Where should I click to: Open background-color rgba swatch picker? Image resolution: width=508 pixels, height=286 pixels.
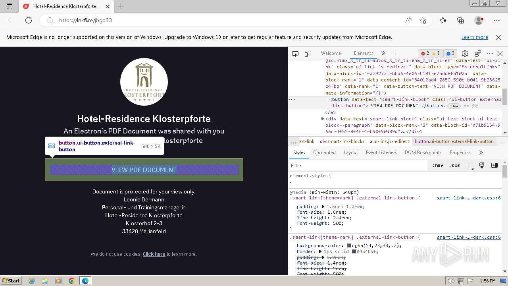349,246
